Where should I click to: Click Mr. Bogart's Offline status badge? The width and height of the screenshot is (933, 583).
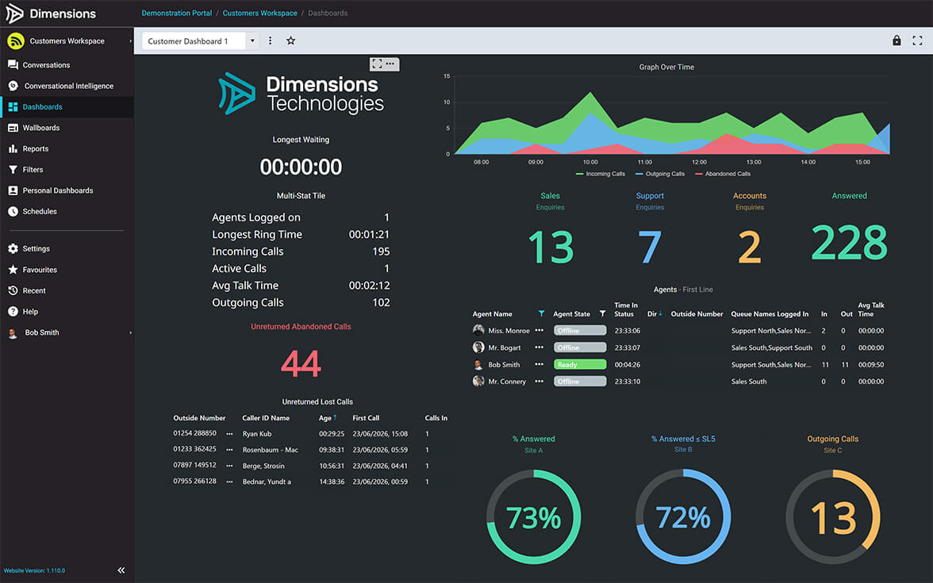(579, 347)
